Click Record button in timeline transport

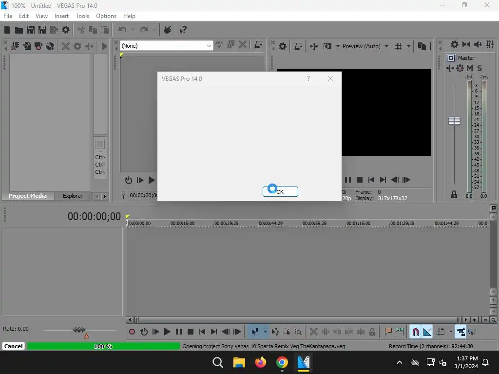tap(132, 332)
